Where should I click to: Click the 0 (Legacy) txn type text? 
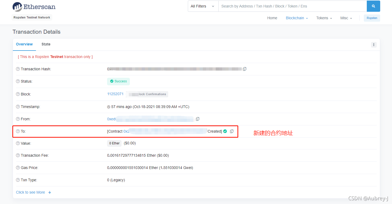click(x=116, y=180)
